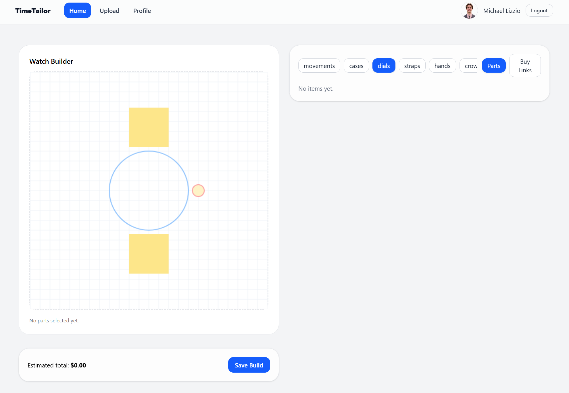Viewport: 569px width, 393px height.
Task: Click the top strap yellow square
Action: coord(149,127)
